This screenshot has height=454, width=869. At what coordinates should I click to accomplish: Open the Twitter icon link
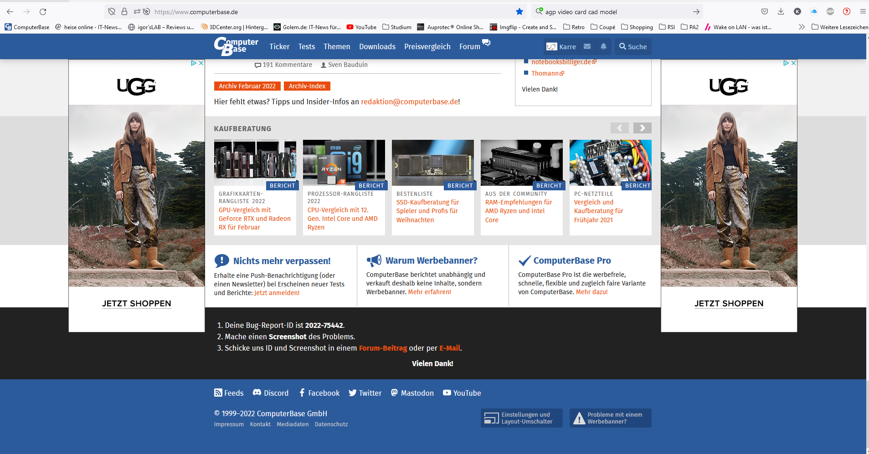click(365, 393)
